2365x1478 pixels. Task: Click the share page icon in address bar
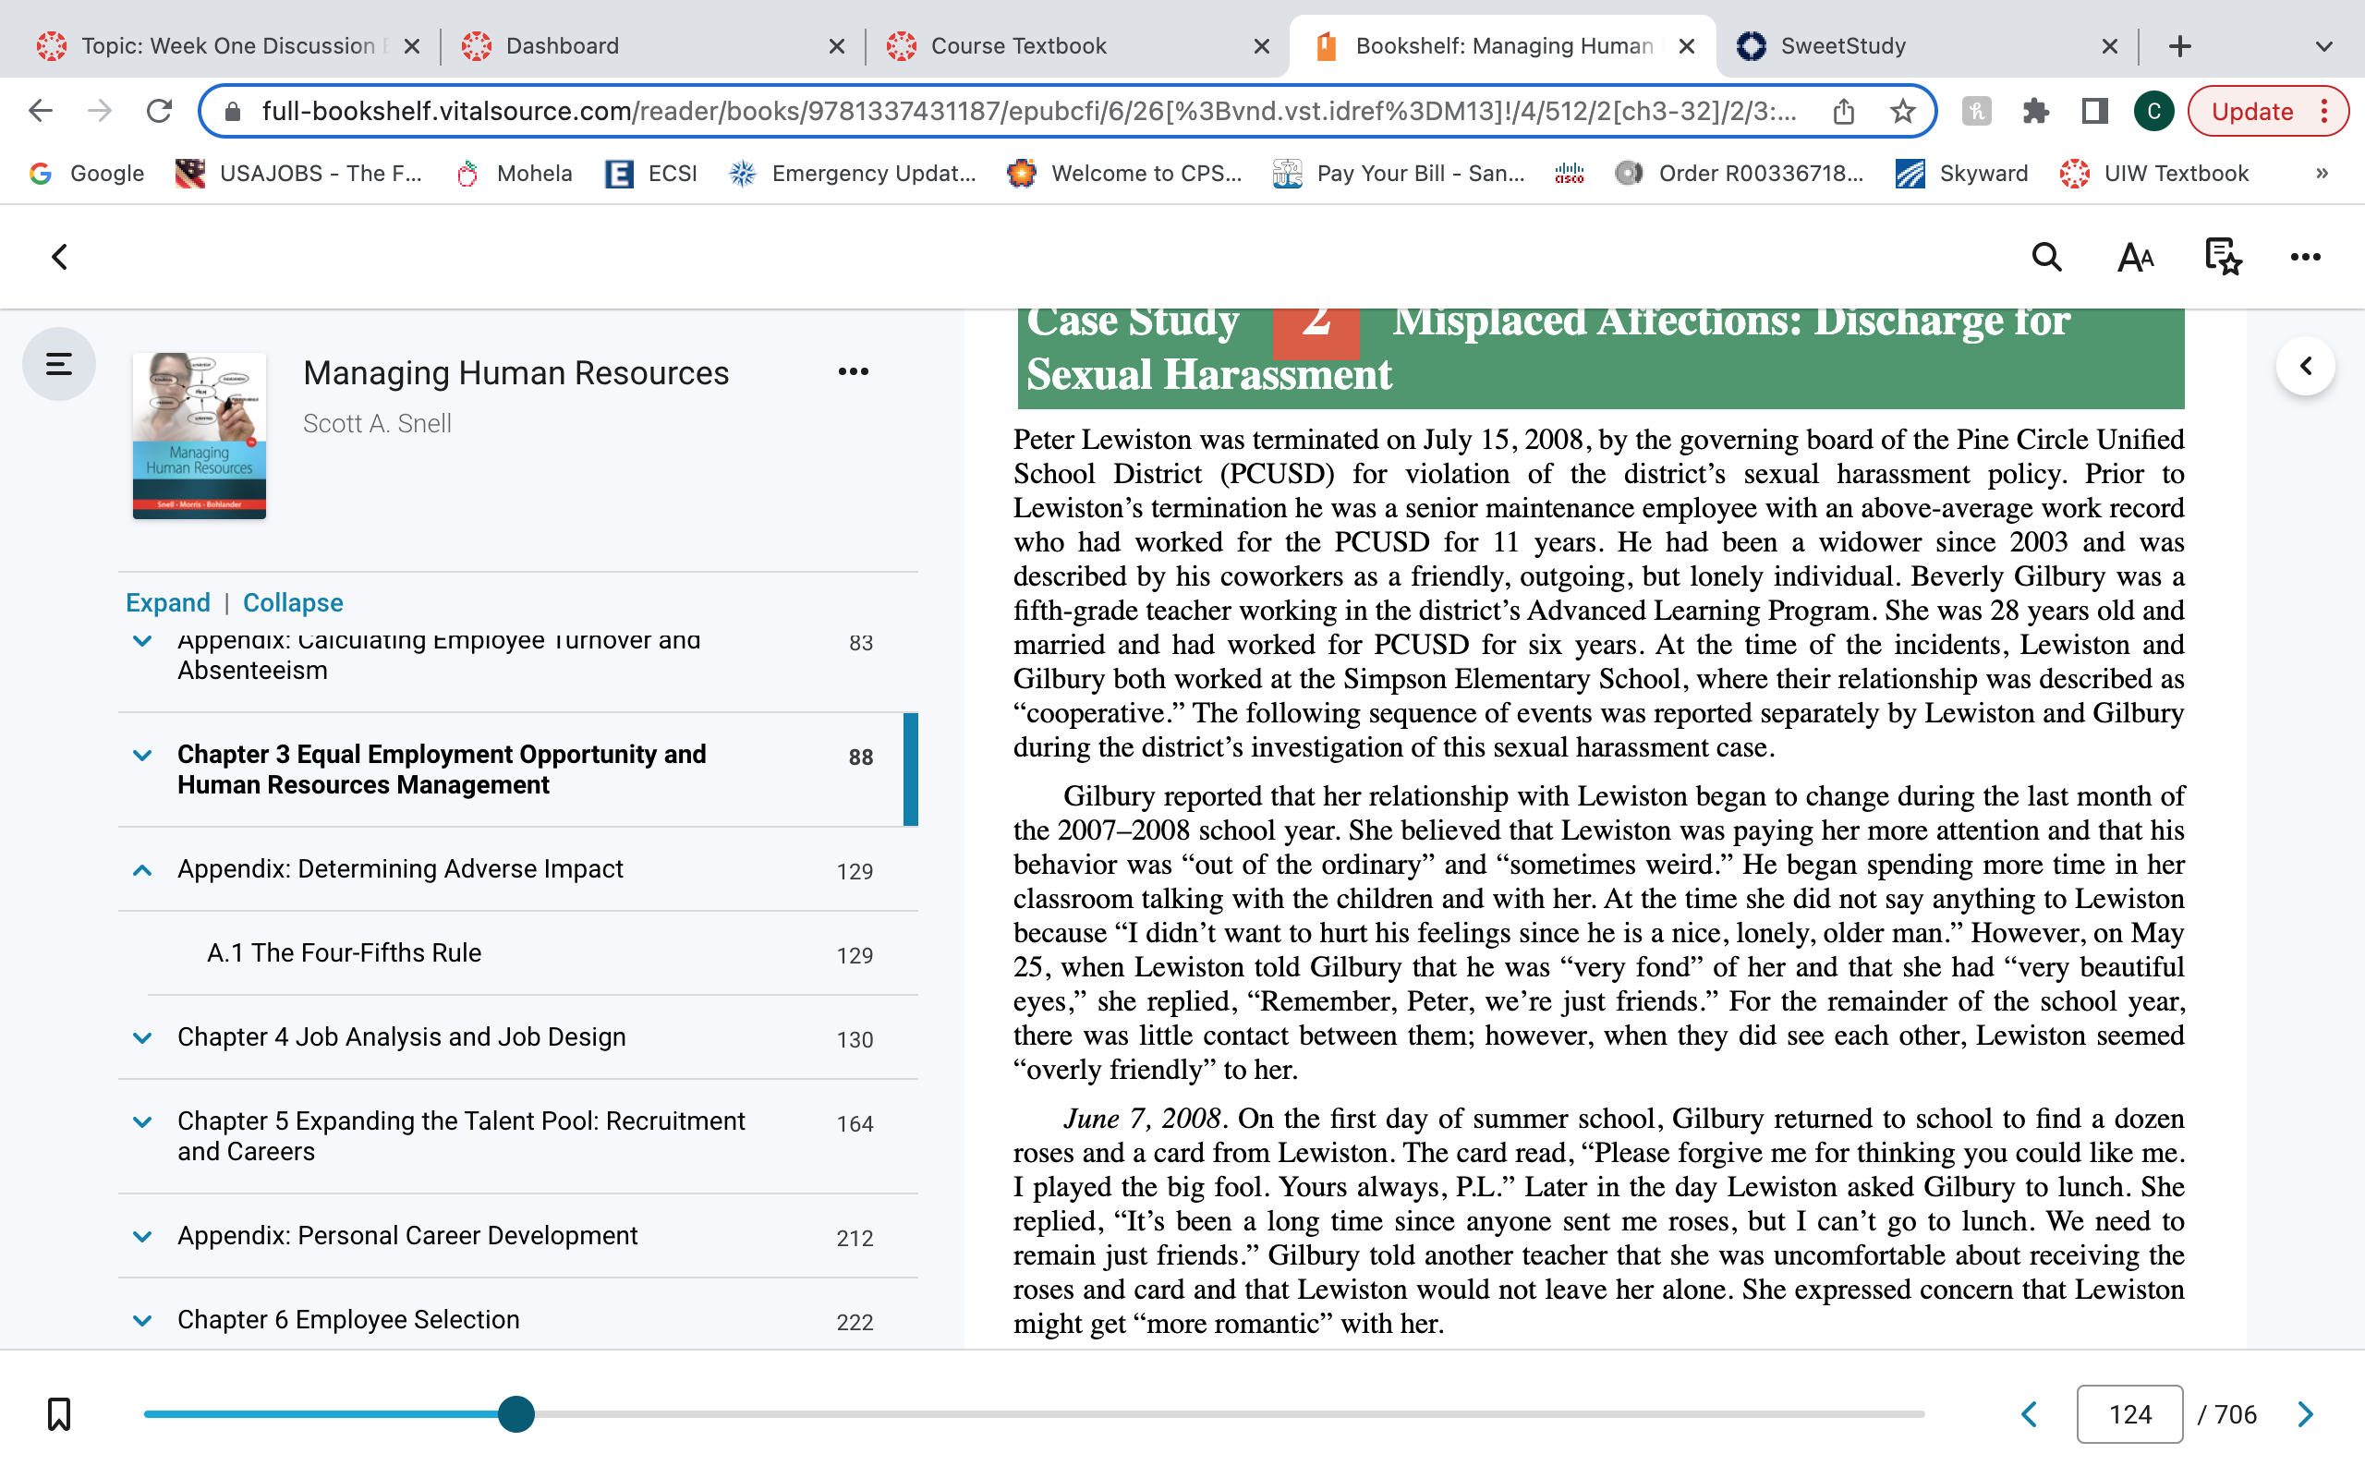pyautogui.click(x=1843, y=112)
